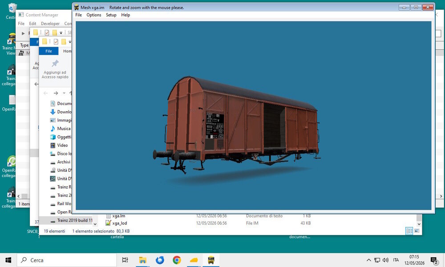445x267 pixels.
Task: Open the Setup menu
Action: coord(111,15)
